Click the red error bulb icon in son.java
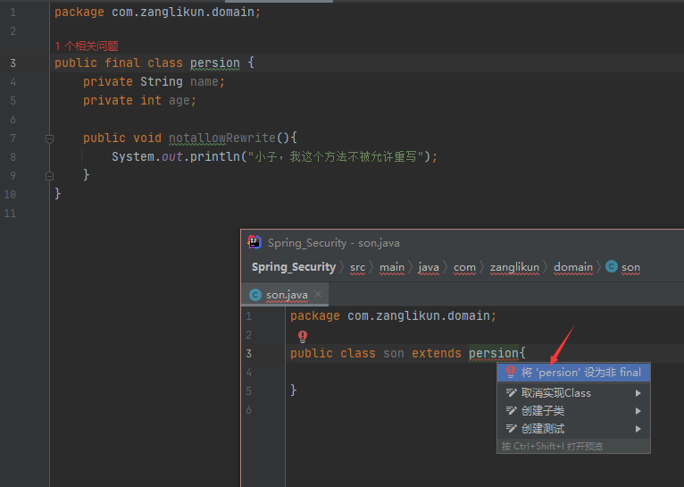The height and width of the screenshot is (487, 684). (303, 336)
